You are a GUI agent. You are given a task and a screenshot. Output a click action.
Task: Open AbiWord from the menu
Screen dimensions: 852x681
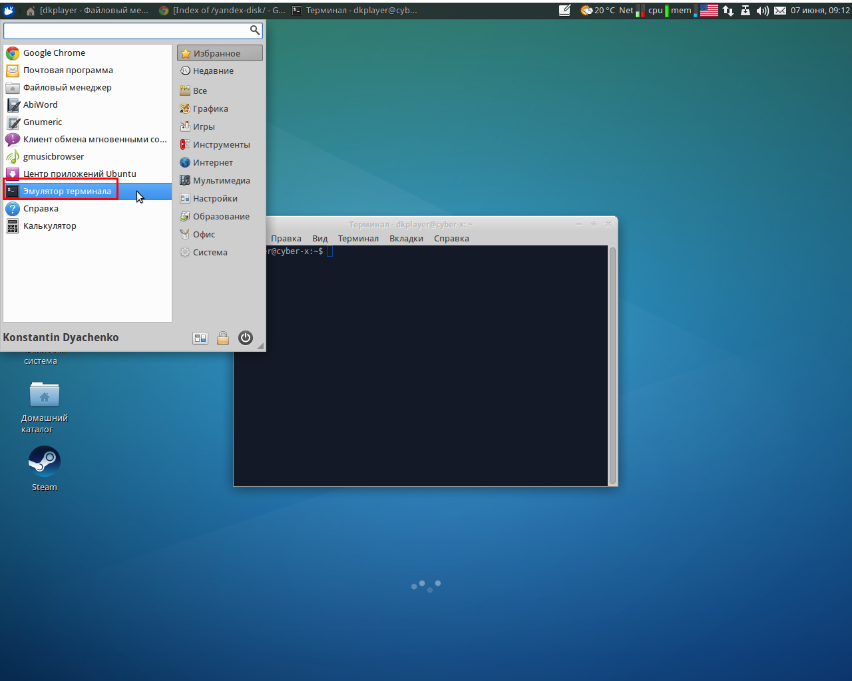click(x=40, y=105)
